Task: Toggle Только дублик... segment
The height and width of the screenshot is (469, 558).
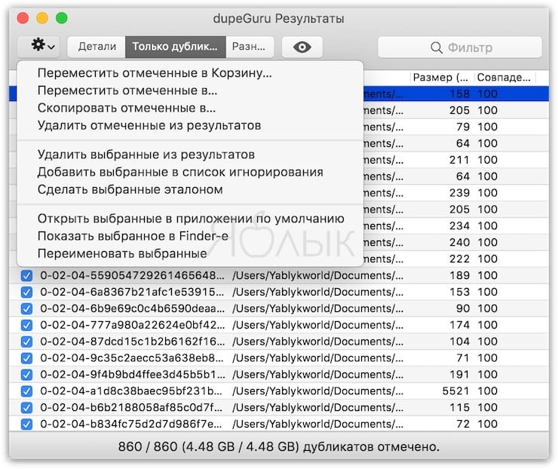Action: 176,47
